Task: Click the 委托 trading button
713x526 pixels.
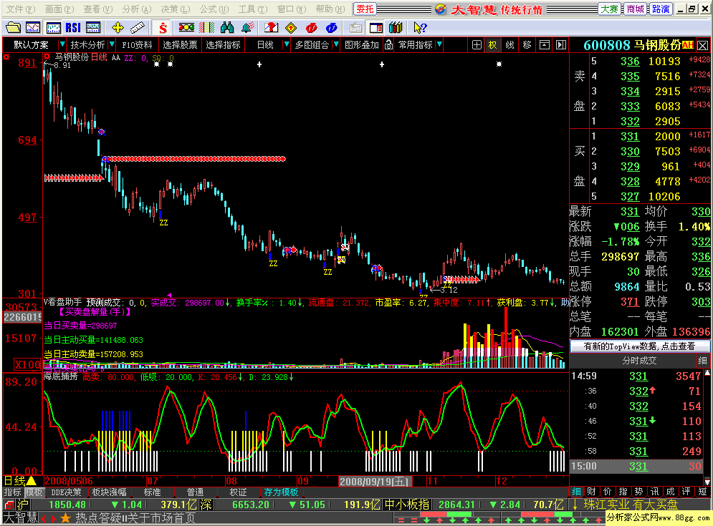Action: pyautogui.click(x=365, y=9)
